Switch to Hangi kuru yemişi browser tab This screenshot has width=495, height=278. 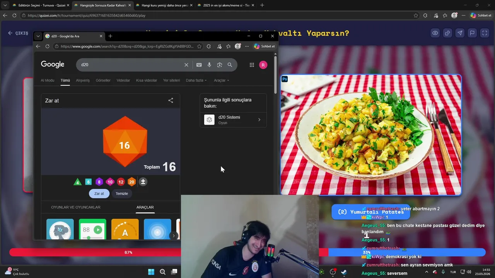click(164, 5)
